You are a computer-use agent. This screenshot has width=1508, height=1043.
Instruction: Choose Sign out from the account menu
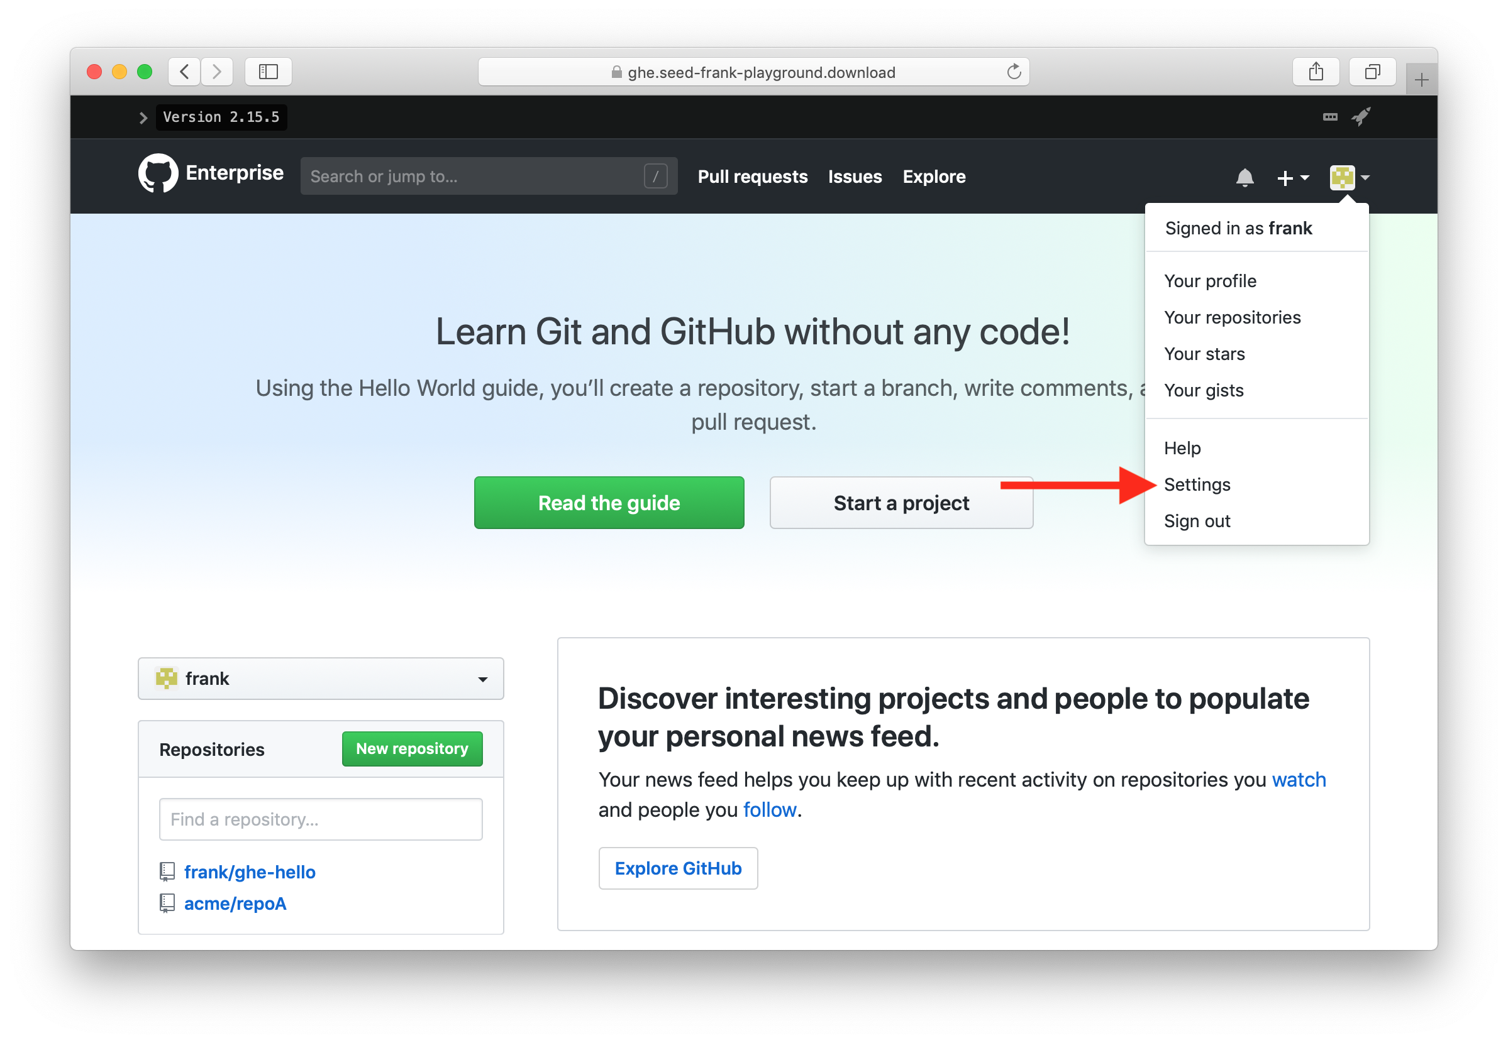(1197, 521)
